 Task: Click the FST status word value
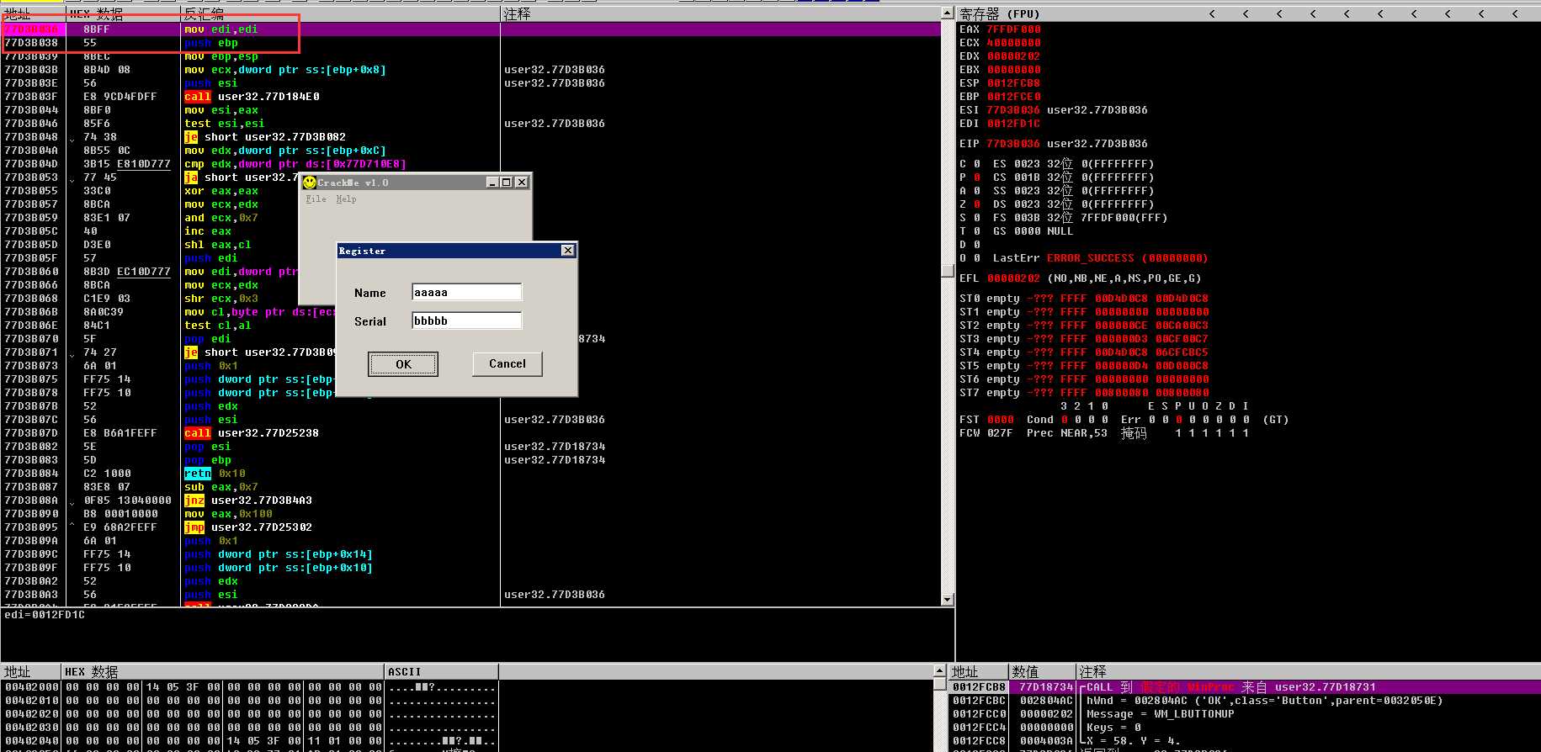pos(1000,420)
